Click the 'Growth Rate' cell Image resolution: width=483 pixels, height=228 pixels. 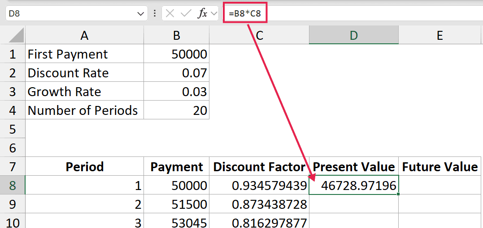coord(84,92)
